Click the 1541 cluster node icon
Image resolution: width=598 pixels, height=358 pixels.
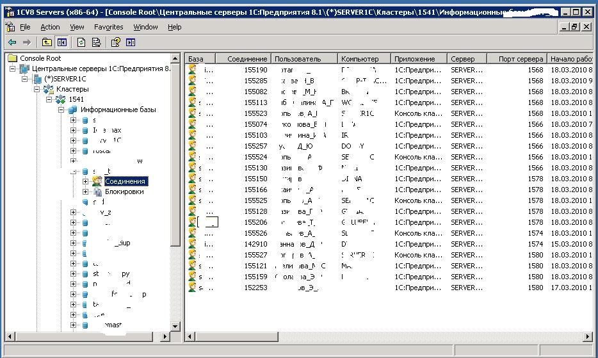(61, 100)
